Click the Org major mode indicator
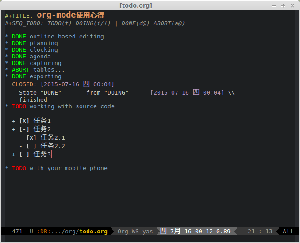 pos(123,232)
